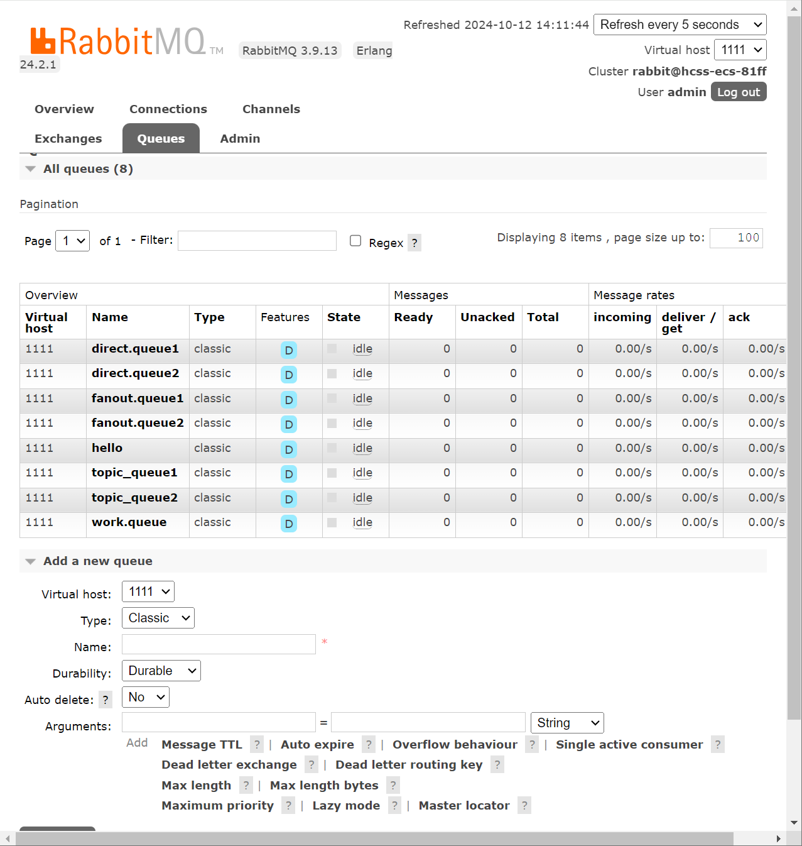
Task: Open the work.queue queue link
Action: [x=129, y=522]
